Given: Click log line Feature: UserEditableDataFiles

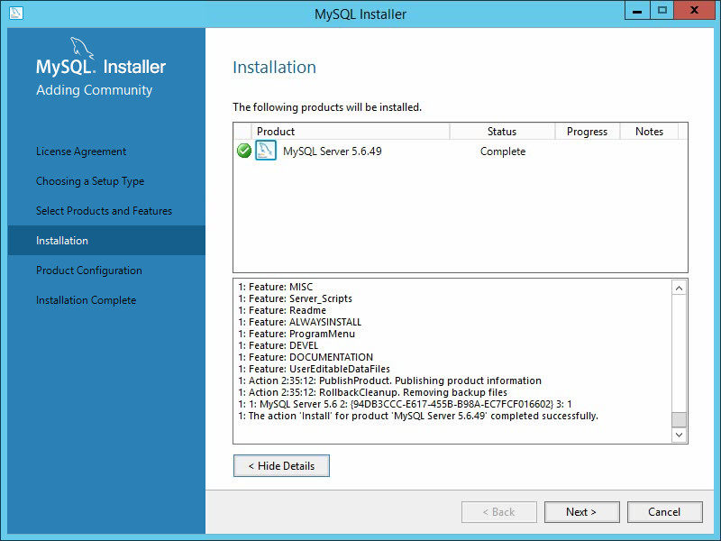Looking at the screenshot, I should [x=314, y=369].
